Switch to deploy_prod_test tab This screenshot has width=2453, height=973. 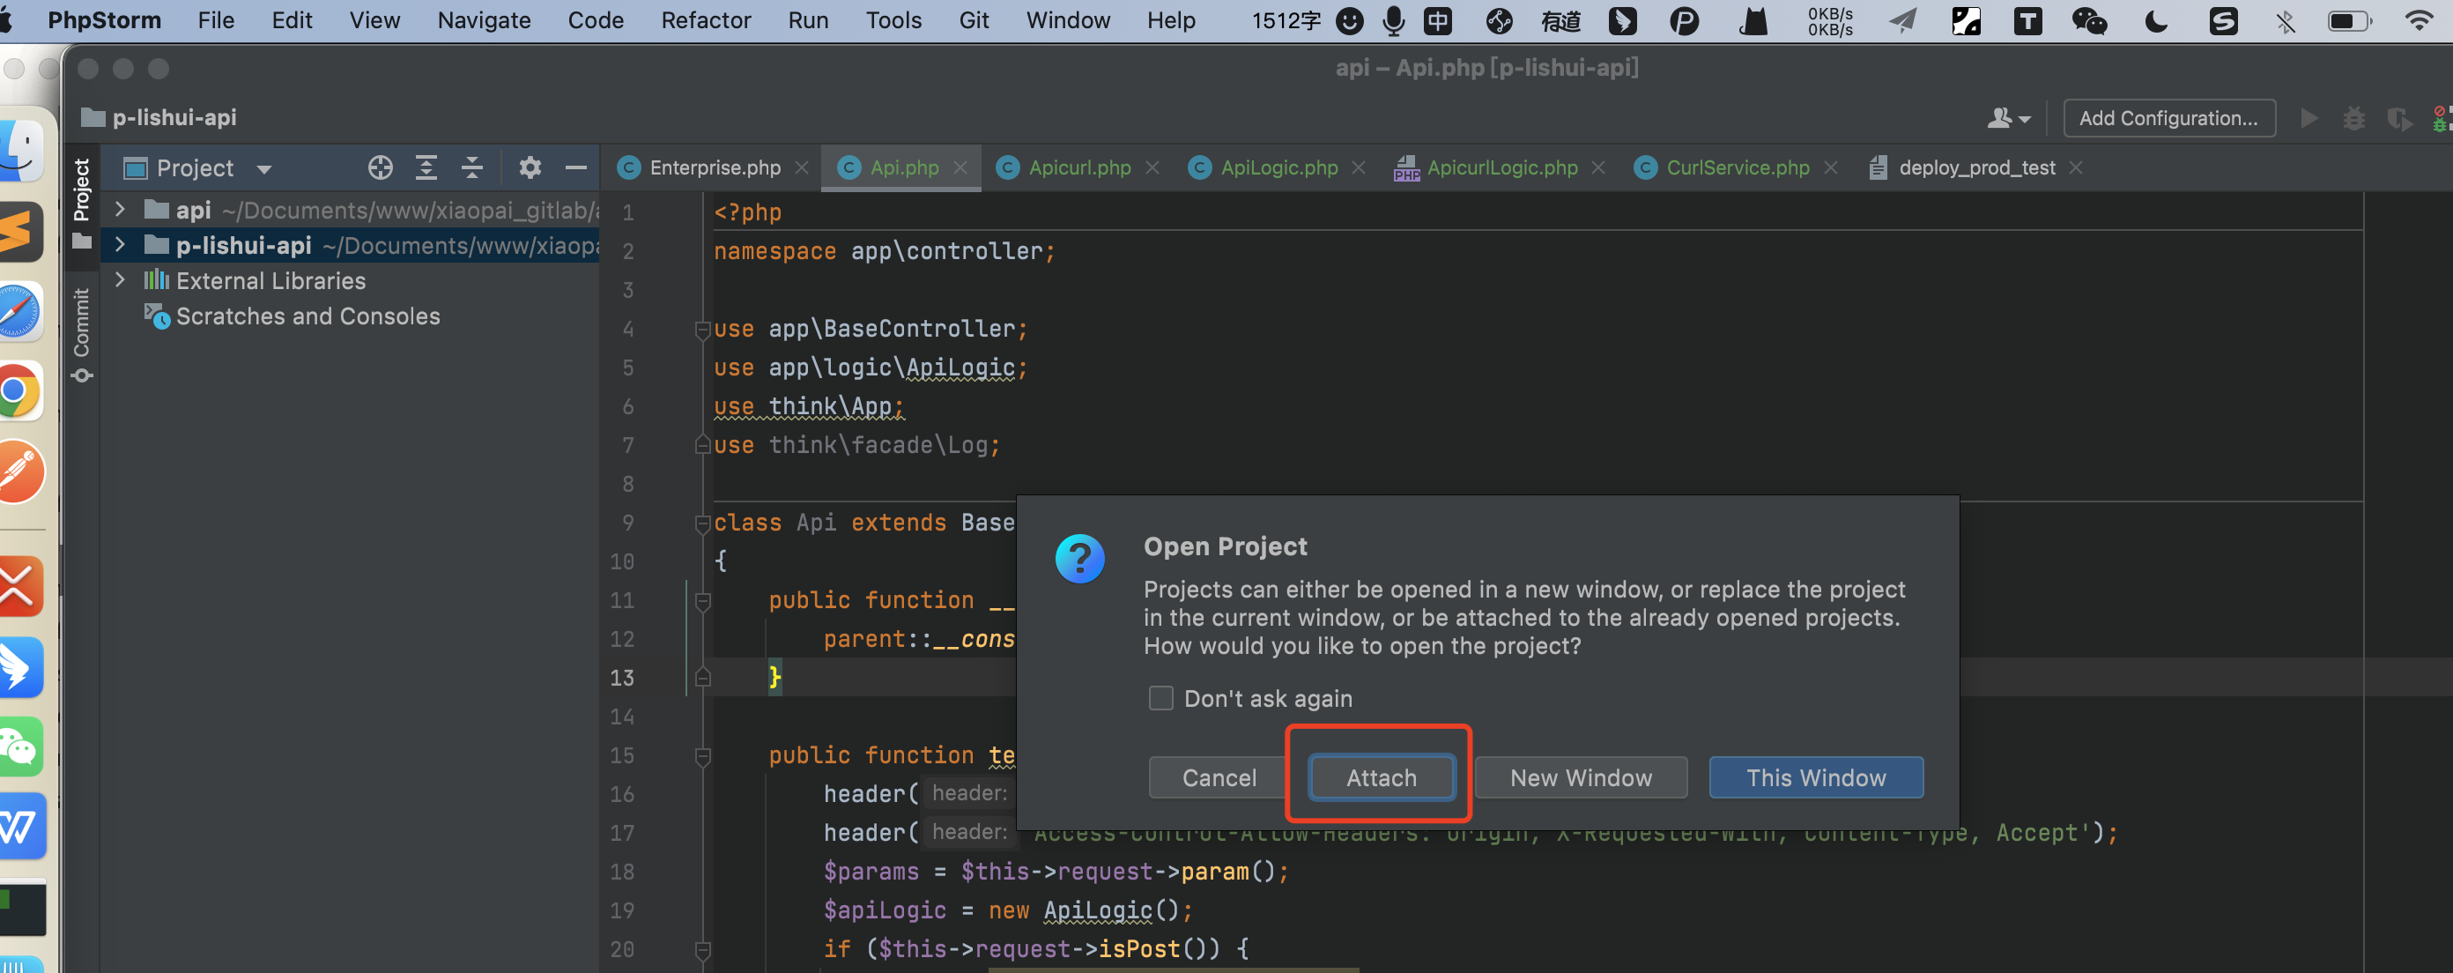coord(1976,167)
